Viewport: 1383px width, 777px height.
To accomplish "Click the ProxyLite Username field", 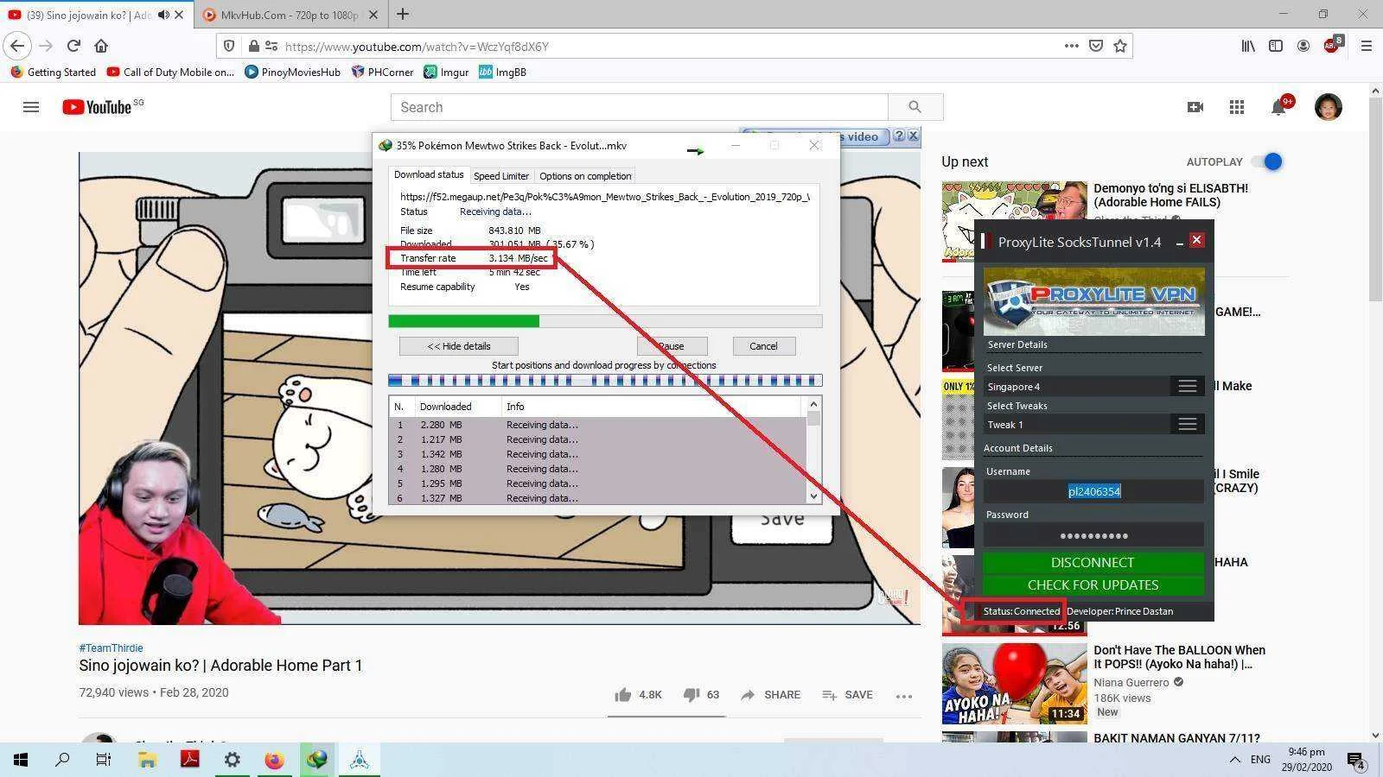I will 1093,491.
